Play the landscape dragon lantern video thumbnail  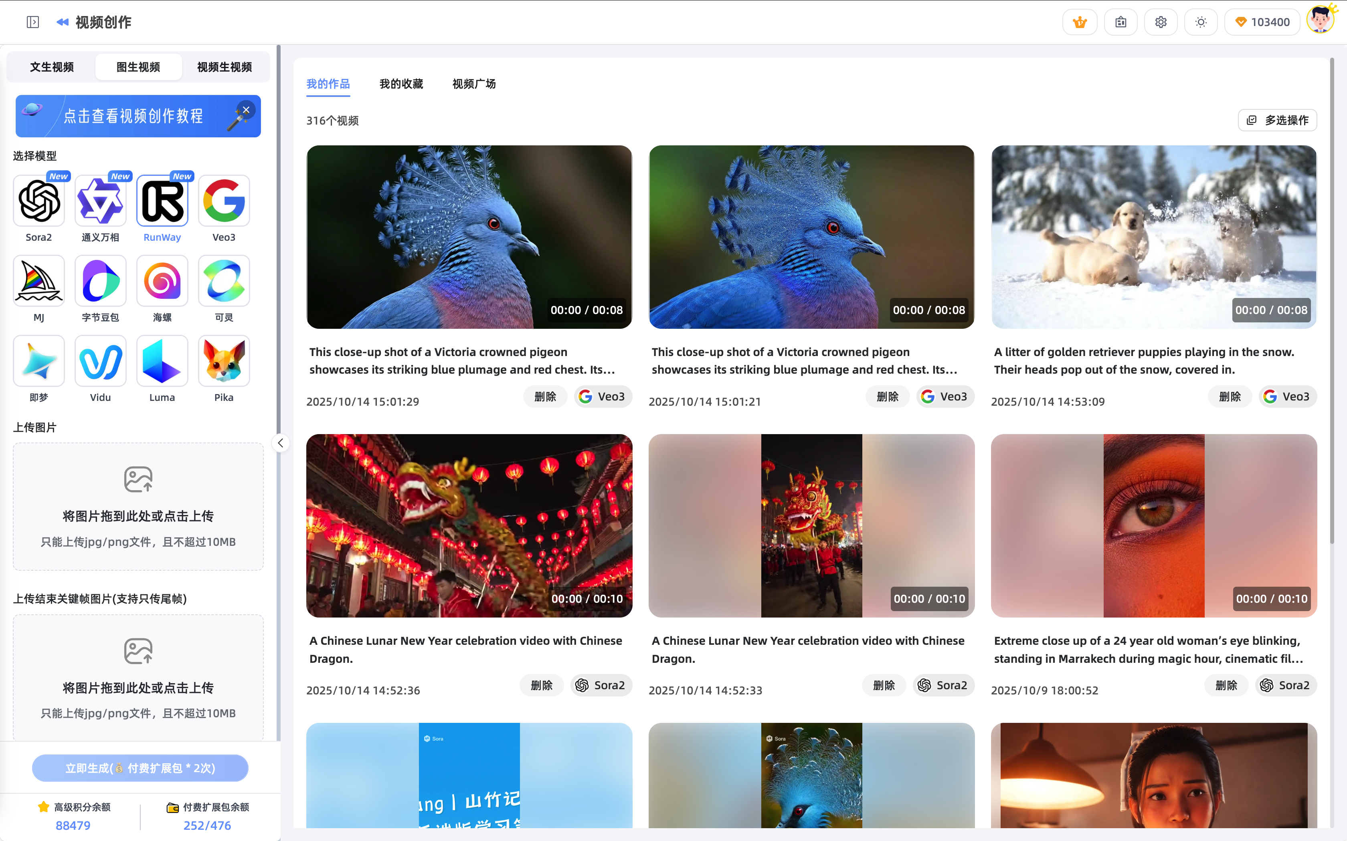click(x=469, y=525)
